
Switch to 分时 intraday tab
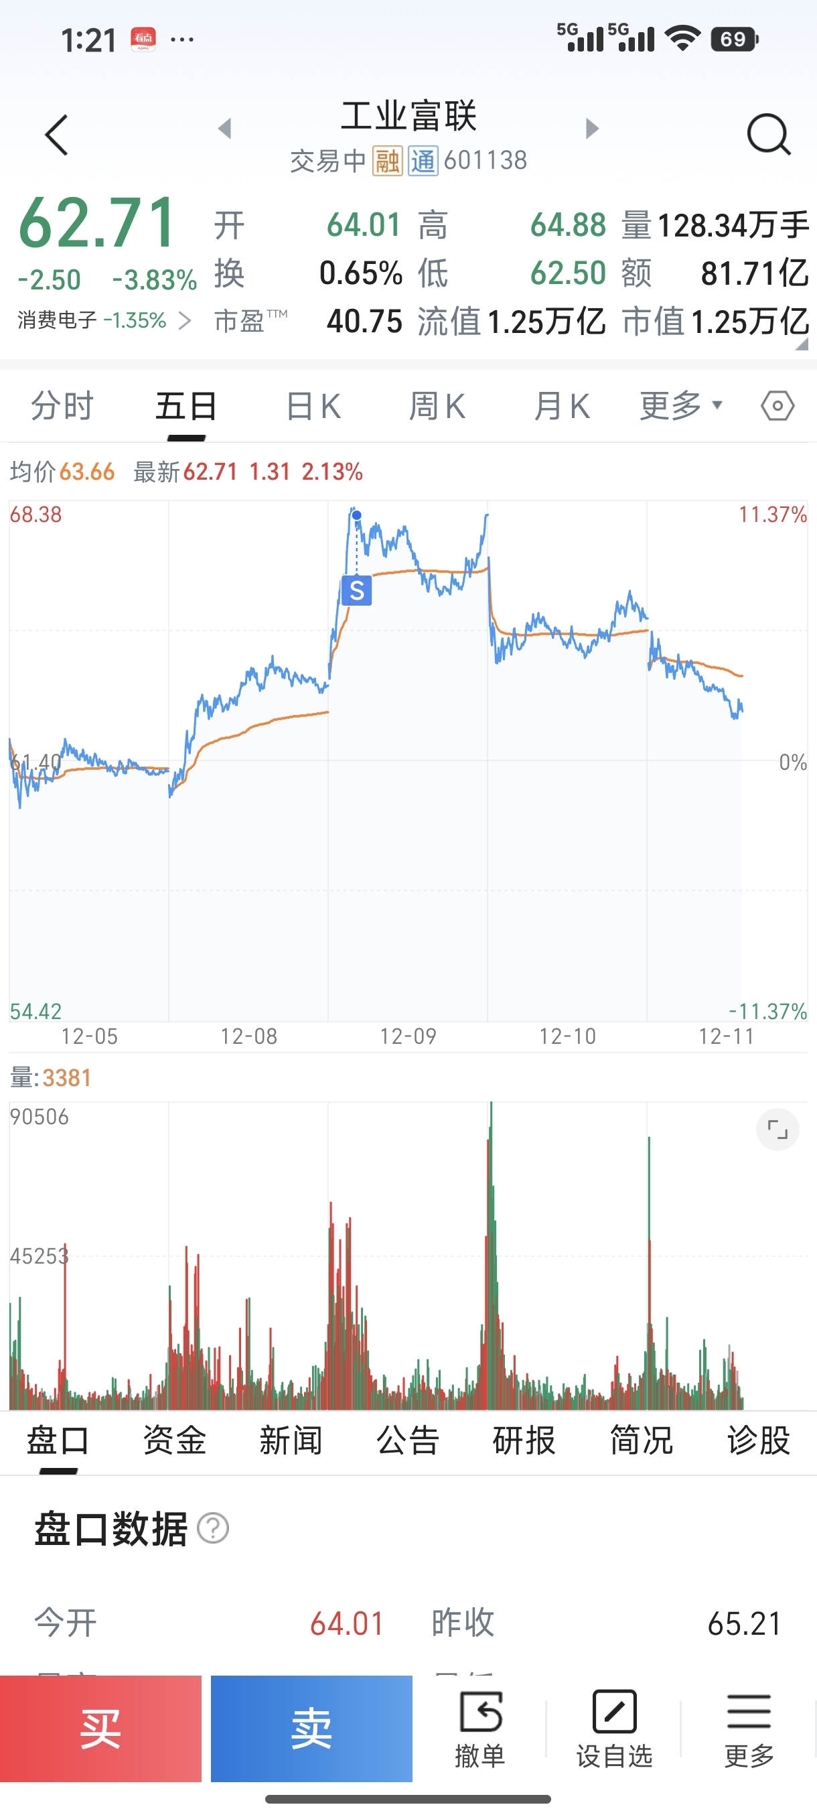click(62, 406)
